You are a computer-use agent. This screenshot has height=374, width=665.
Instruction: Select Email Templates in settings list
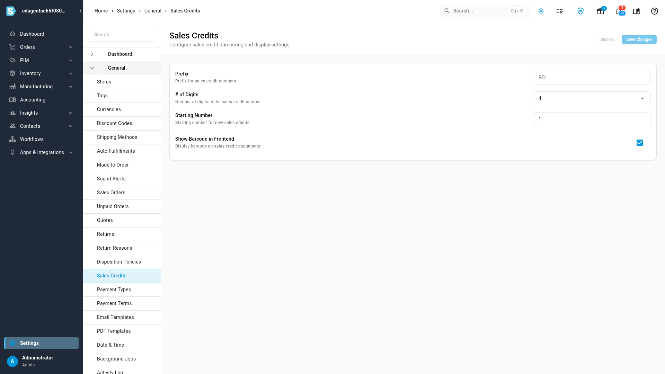122,317
